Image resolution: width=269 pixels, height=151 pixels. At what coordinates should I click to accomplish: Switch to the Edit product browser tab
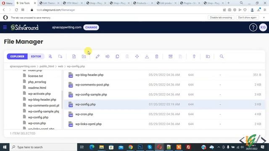(x=166, y=3)
